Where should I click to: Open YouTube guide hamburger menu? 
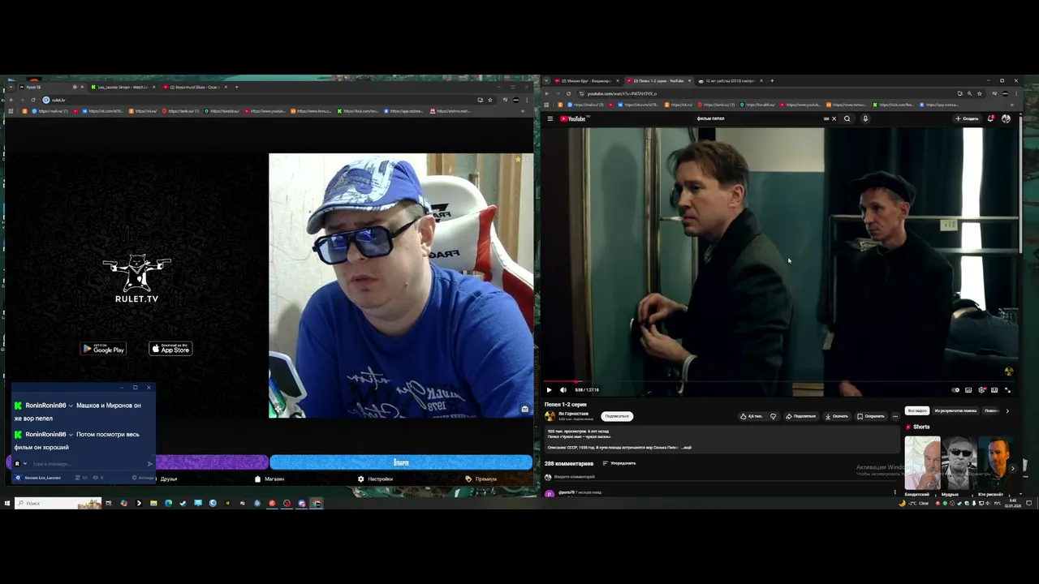(550, 118)
